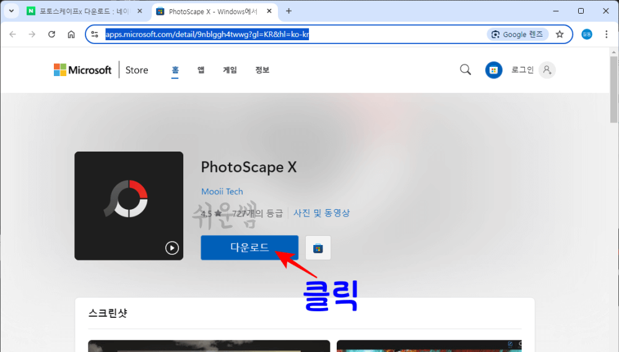
Task: Click the blue 다운로드 button
Action: [249, 247]
